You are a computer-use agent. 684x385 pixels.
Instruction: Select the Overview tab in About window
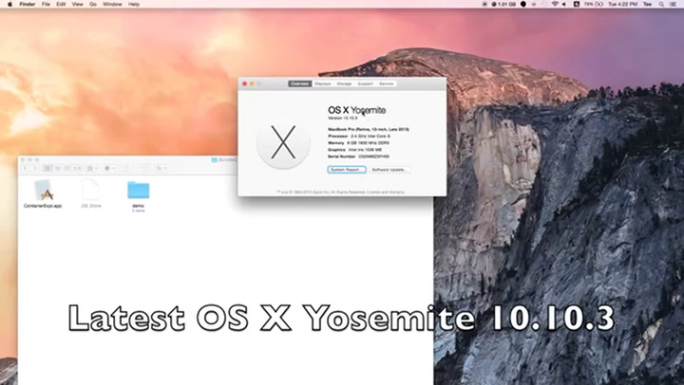click(299, 83)
